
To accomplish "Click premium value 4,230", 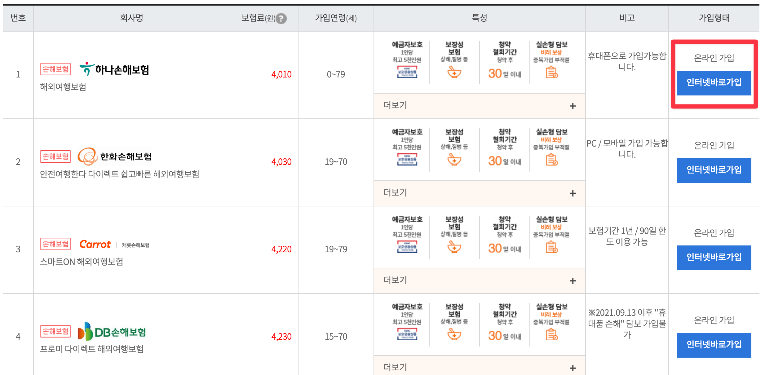I will pyautogui.click(x=281, y=337).
